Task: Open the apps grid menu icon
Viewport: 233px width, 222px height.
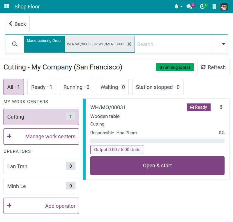Action: 7,6
